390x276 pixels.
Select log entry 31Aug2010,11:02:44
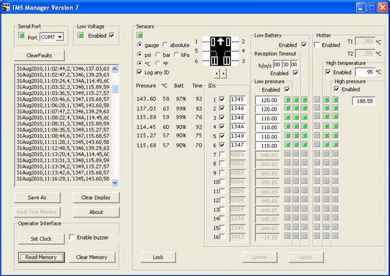pyautogui.click(x=63, y=69)
